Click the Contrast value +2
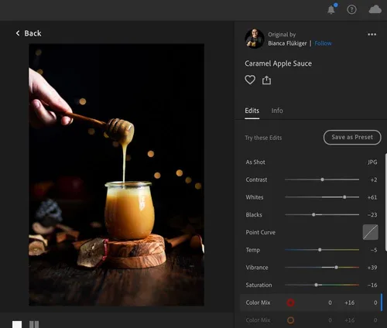 click(x=374, y=179)
